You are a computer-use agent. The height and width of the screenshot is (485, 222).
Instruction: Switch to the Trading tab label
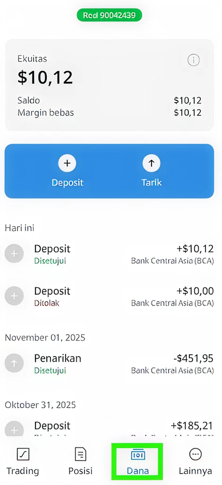(23, 471)
